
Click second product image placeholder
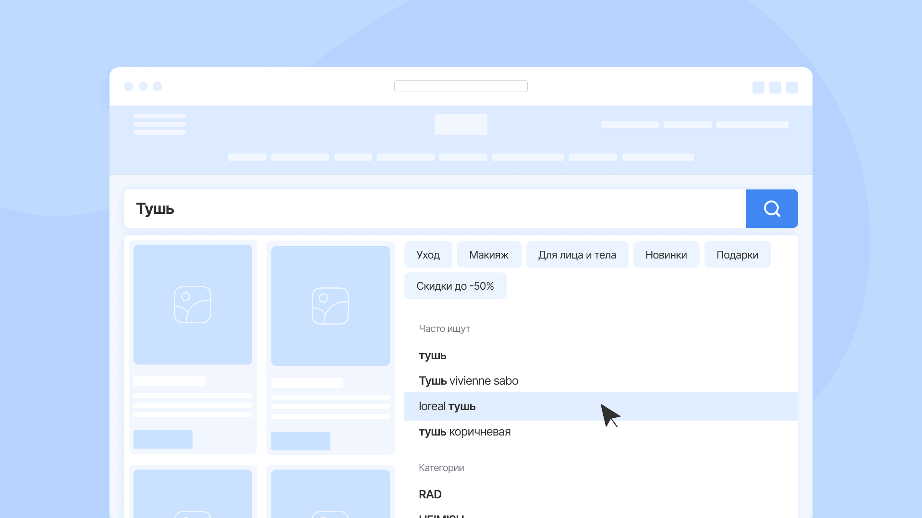point(330,306)
